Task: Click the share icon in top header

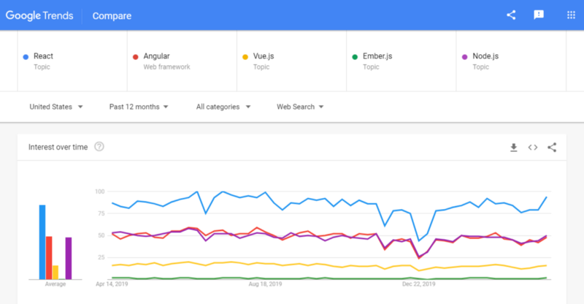Action: [x=511, y=15]
